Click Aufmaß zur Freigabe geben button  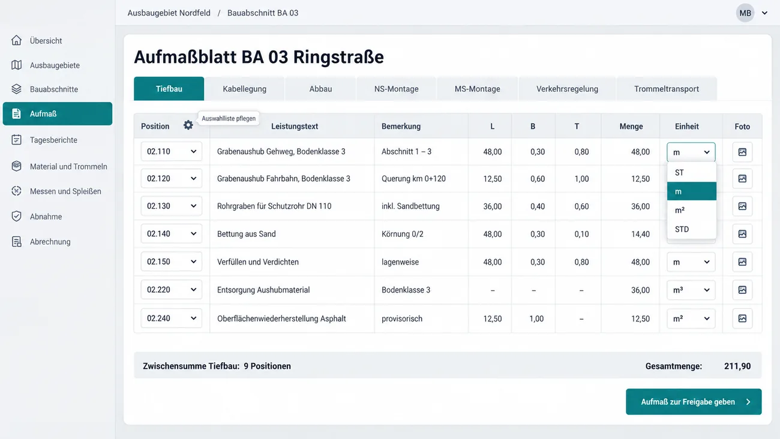point(694,402)
